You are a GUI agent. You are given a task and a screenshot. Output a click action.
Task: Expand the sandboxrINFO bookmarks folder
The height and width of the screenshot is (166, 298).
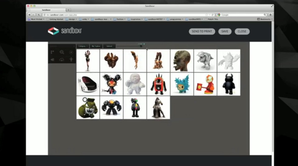pyautogui.click(x=194, y=19)
